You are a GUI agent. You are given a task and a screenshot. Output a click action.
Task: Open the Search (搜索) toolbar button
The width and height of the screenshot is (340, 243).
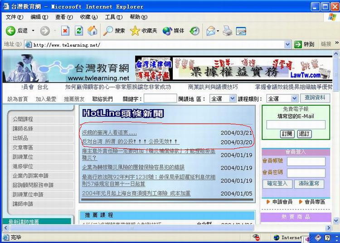pyautogui.click(x=114, y=31)
